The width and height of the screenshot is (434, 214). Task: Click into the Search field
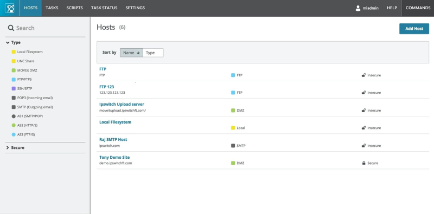coord(46,28)
